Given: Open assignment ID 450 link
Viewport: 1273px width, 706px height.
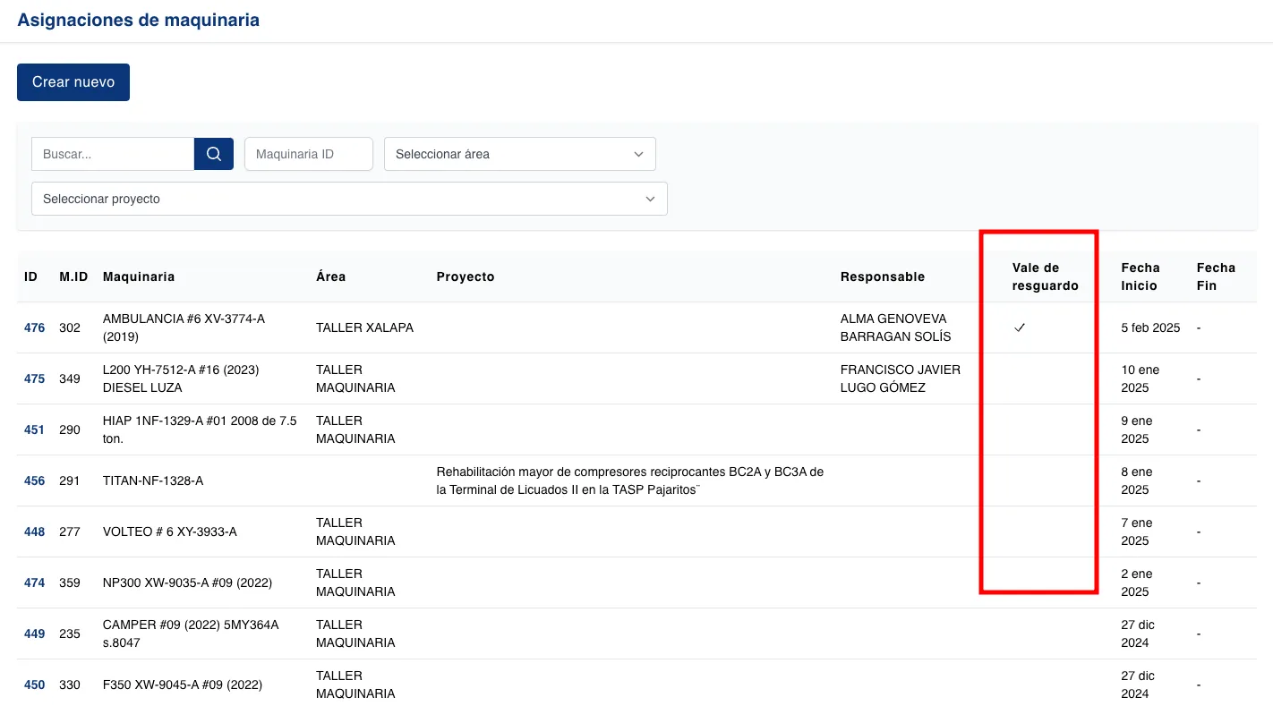Looking at the screenshot, I should click(34, 685).
